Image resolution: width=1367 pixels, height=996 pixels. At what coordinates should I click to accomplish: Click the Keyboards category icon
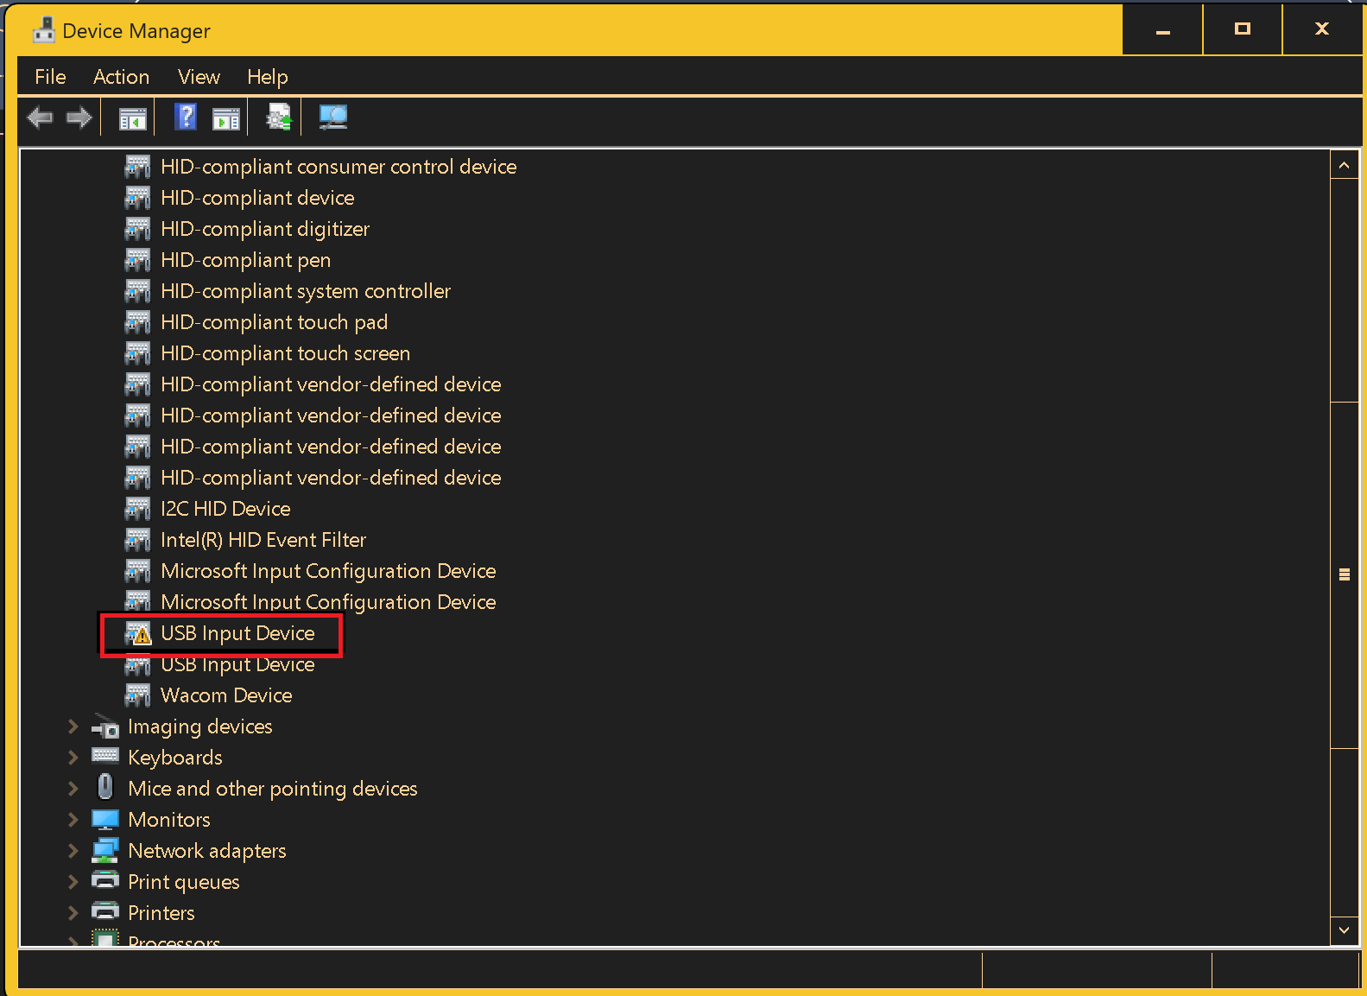tap(105, 756)
